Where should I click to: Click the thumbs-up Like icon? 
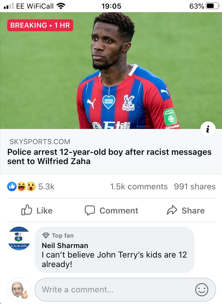[26, 210]
